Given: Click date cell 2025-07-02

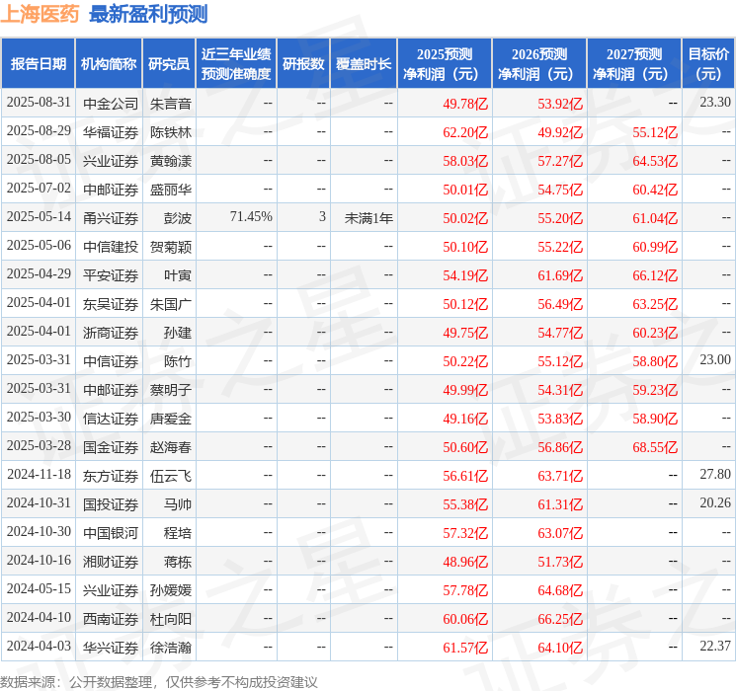Looking at the screenshot, I should 39,189.
